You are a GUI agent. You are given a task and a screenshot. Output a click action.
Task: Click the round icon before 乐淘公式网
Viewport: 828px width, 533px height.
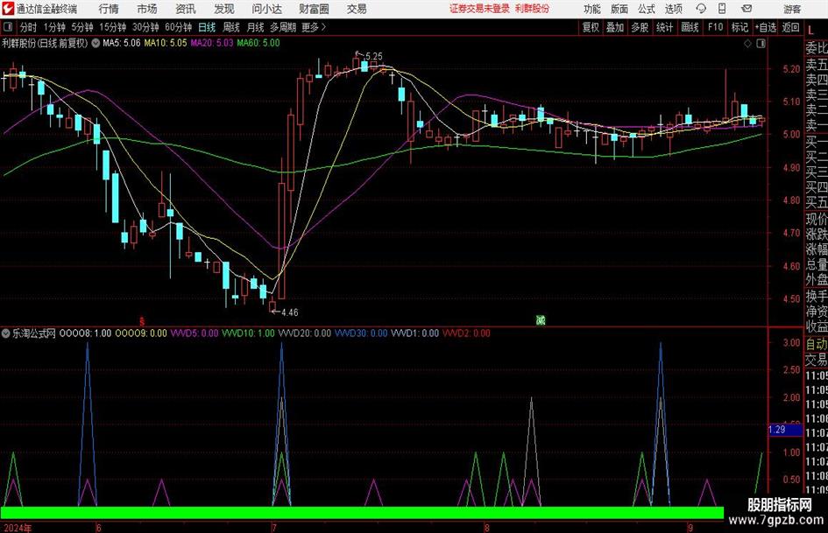click(6, 333)
